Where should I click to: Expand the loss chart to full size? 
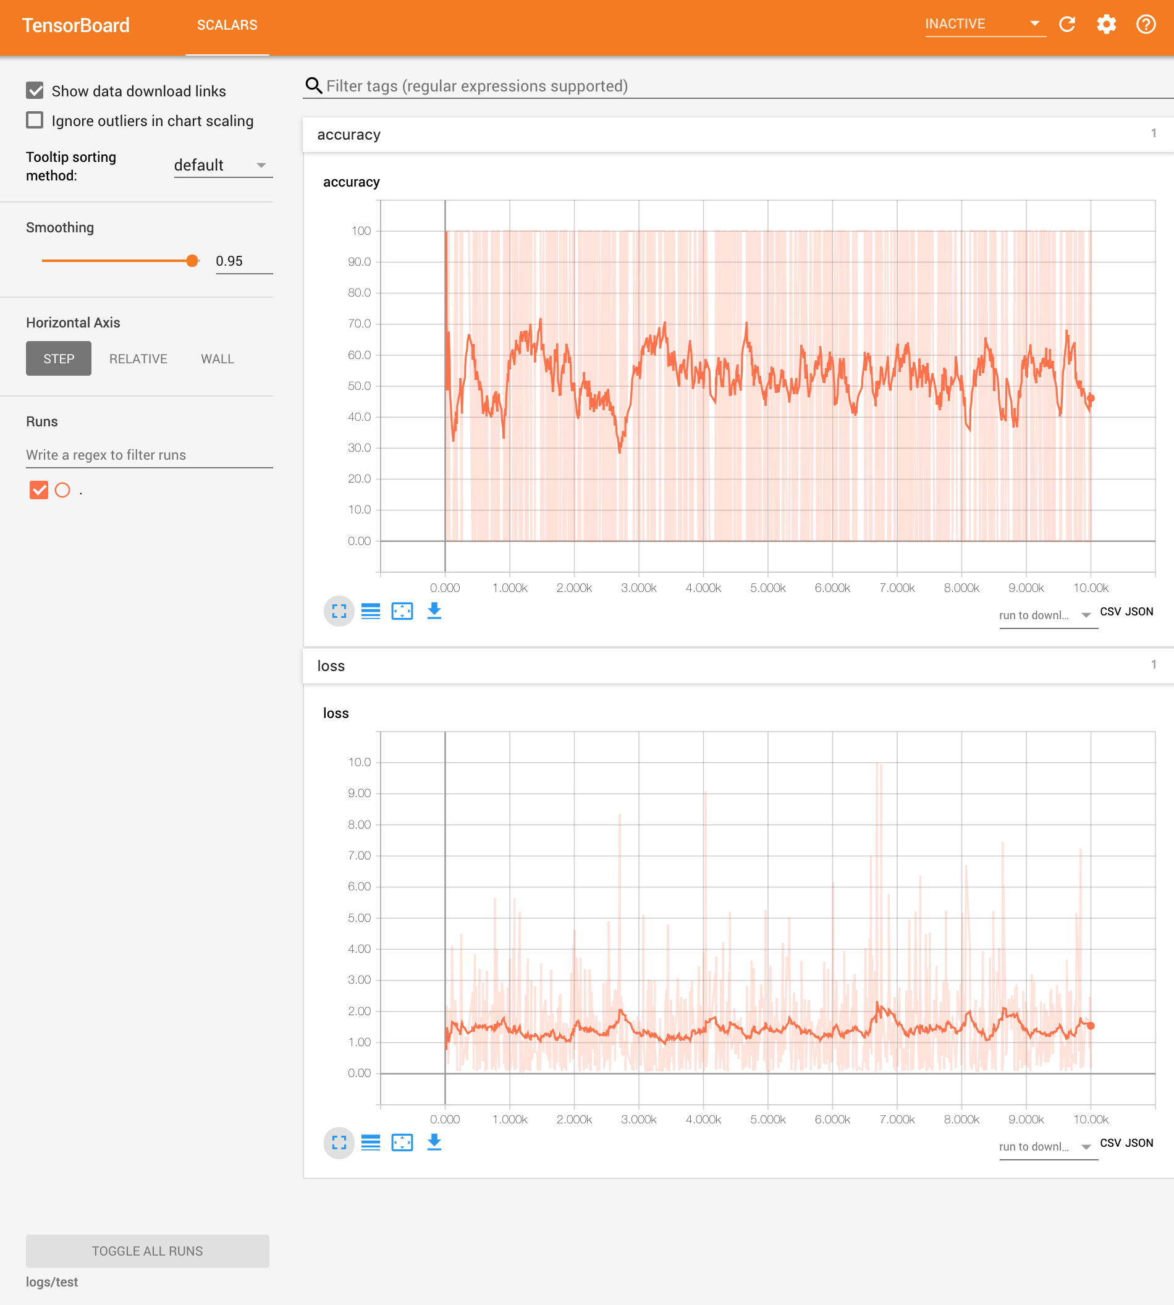[339, 1142]
